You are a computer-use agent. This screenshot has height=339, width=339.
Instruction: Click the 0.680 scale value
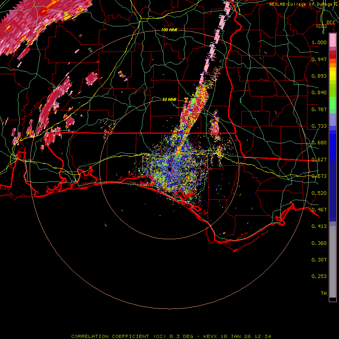click(x=319, y=143)
